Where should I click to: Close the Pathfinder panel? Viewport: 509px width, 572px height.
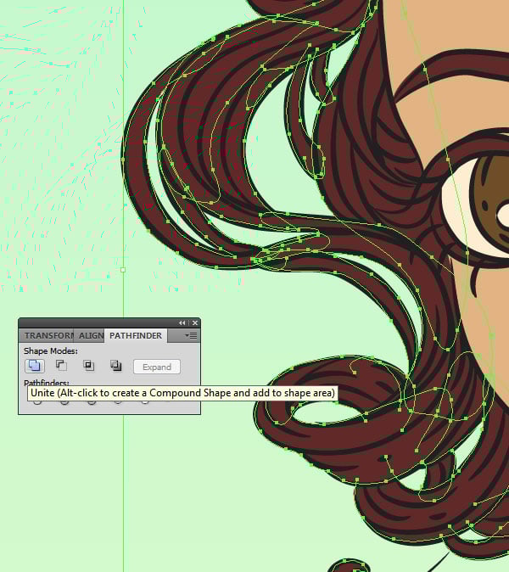pos(195,323)
